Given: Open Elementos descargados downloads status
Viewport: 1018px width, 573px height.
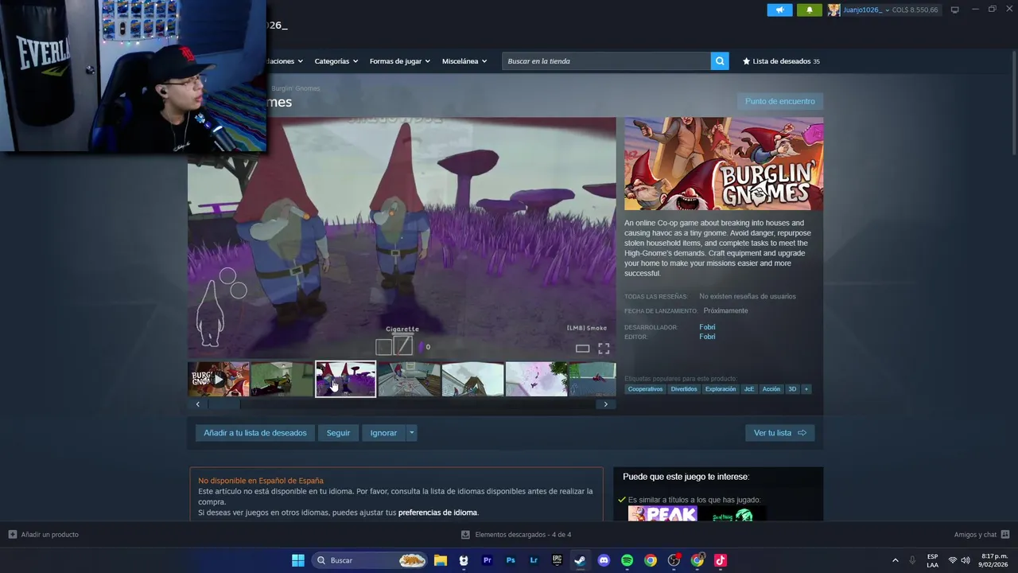Looking at the screenshot, I should [x=516, y=535].
